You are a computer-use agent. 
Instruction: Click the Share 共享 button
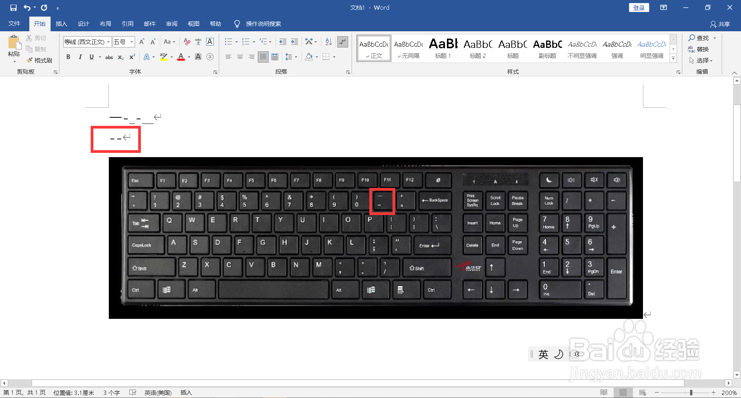tap(720, 24)
